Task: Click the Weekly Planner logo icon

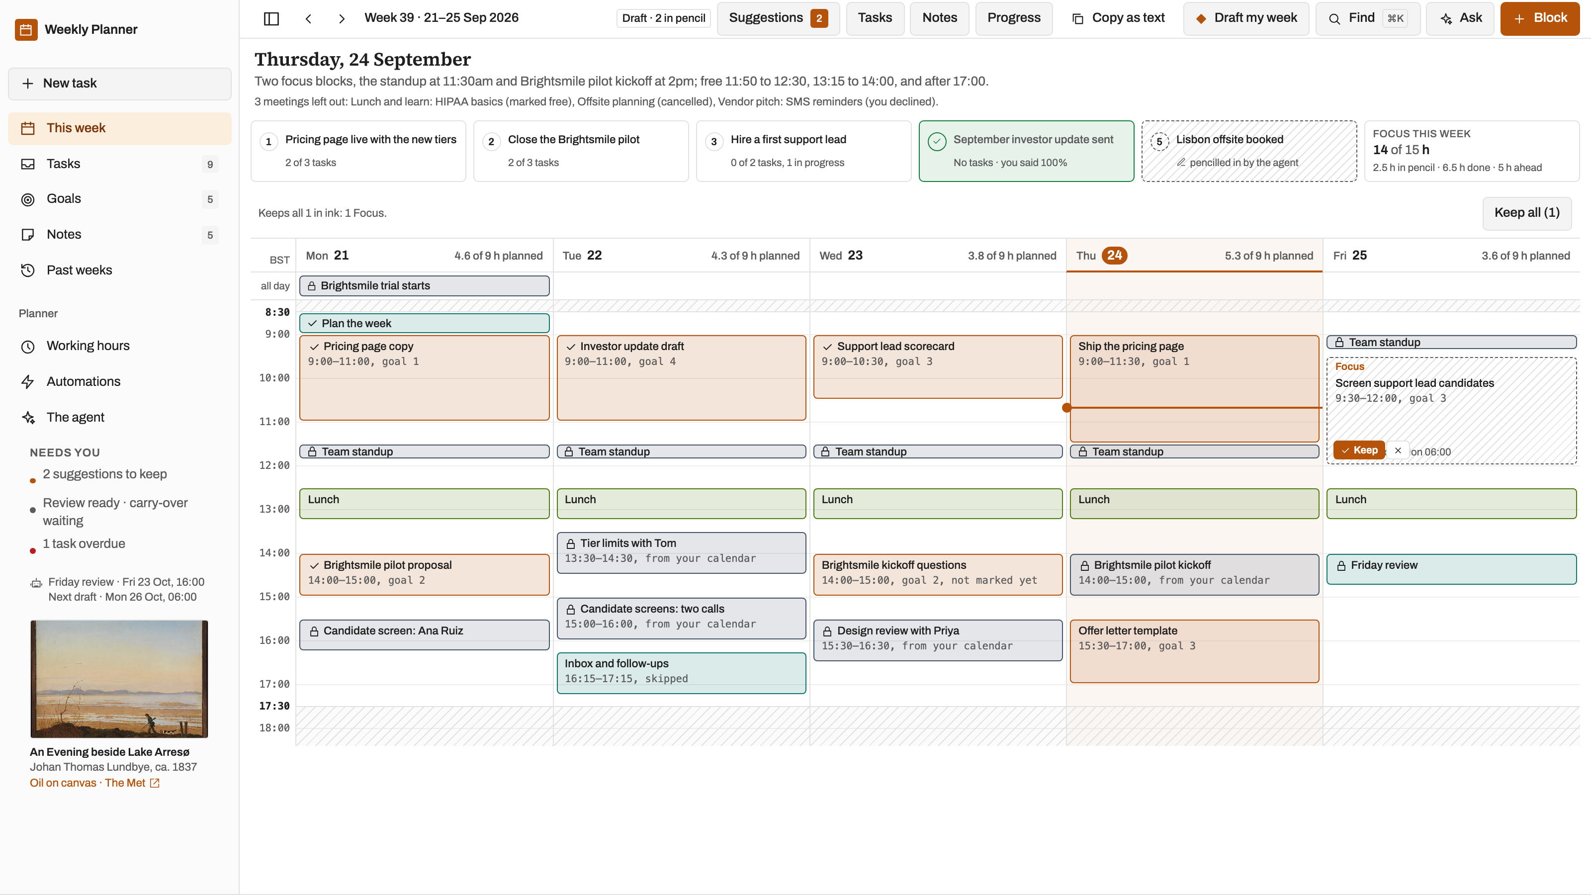Action: pyautogui.click(x=26, y=30)
